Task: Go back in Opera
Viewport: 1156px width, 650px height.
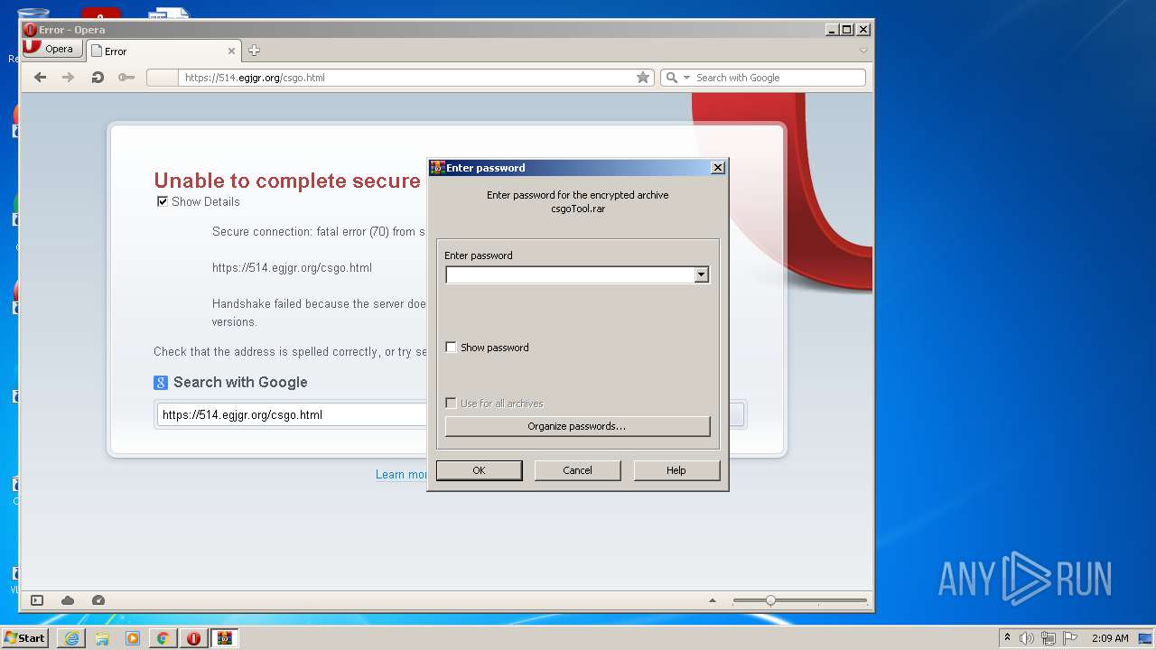Action: point(40,78)
